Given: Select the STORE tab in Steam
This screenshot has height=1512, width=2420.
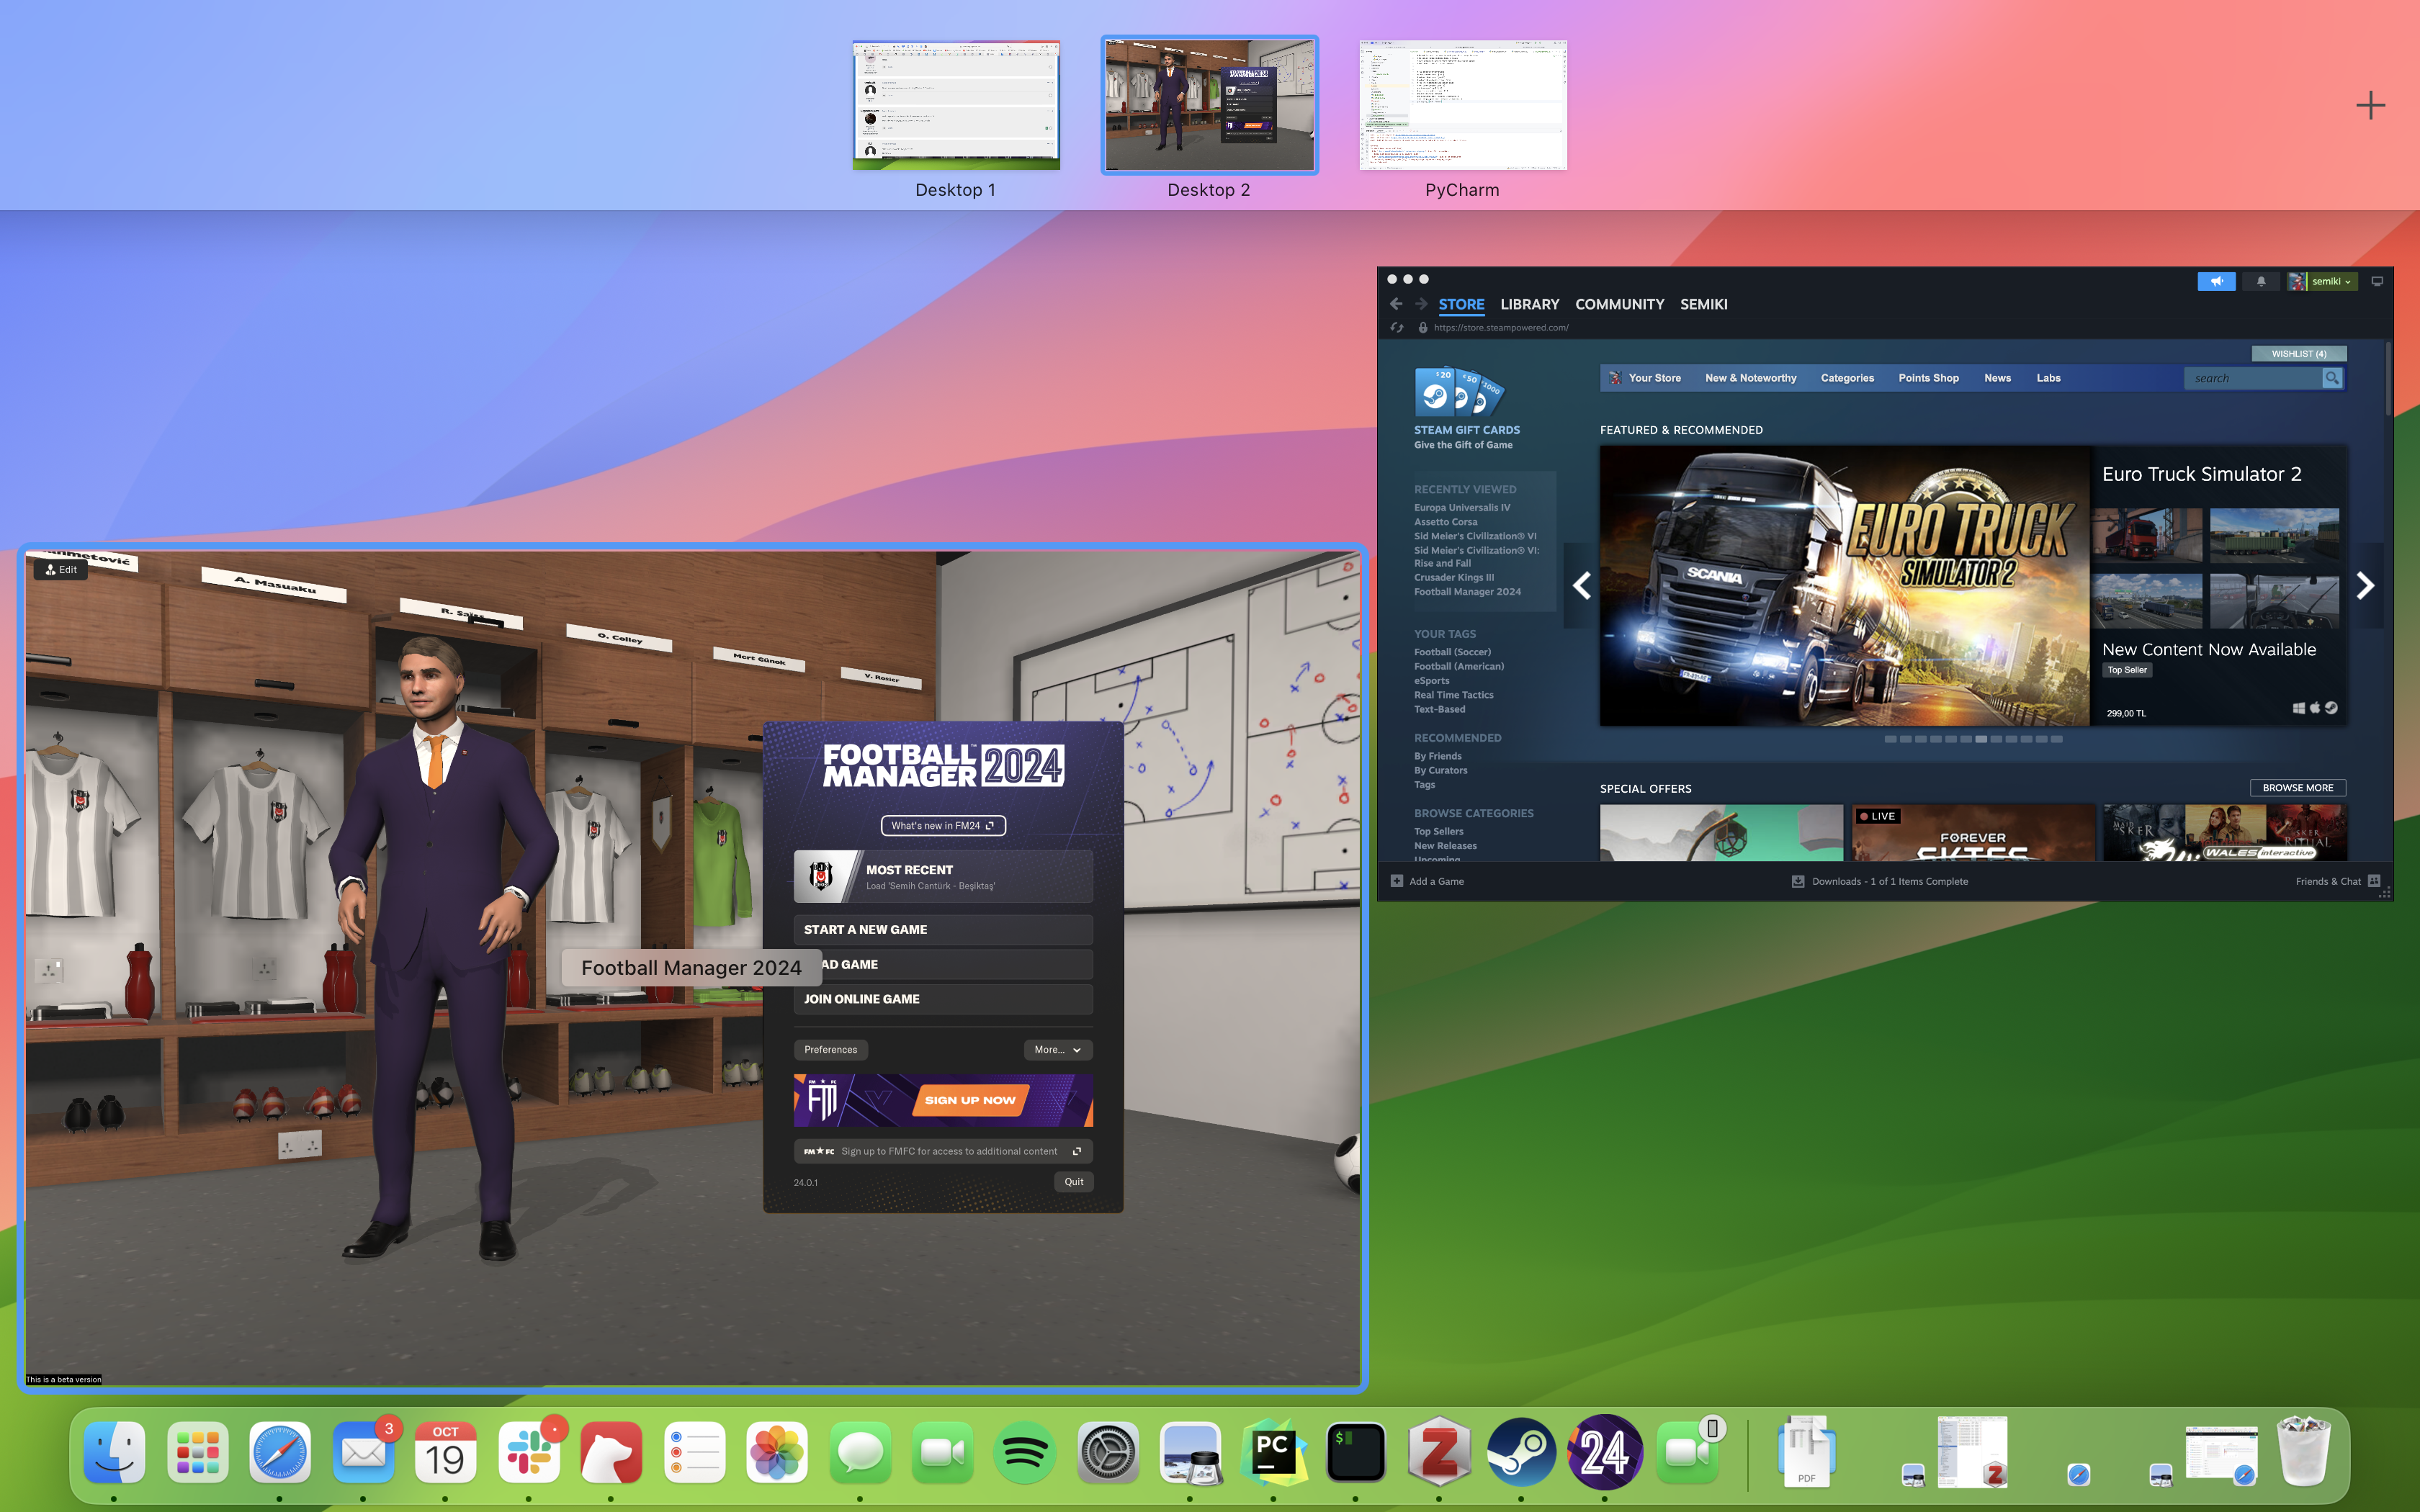Looking at the screenshot, I should pyautogui.click(x=1460, y=303).
